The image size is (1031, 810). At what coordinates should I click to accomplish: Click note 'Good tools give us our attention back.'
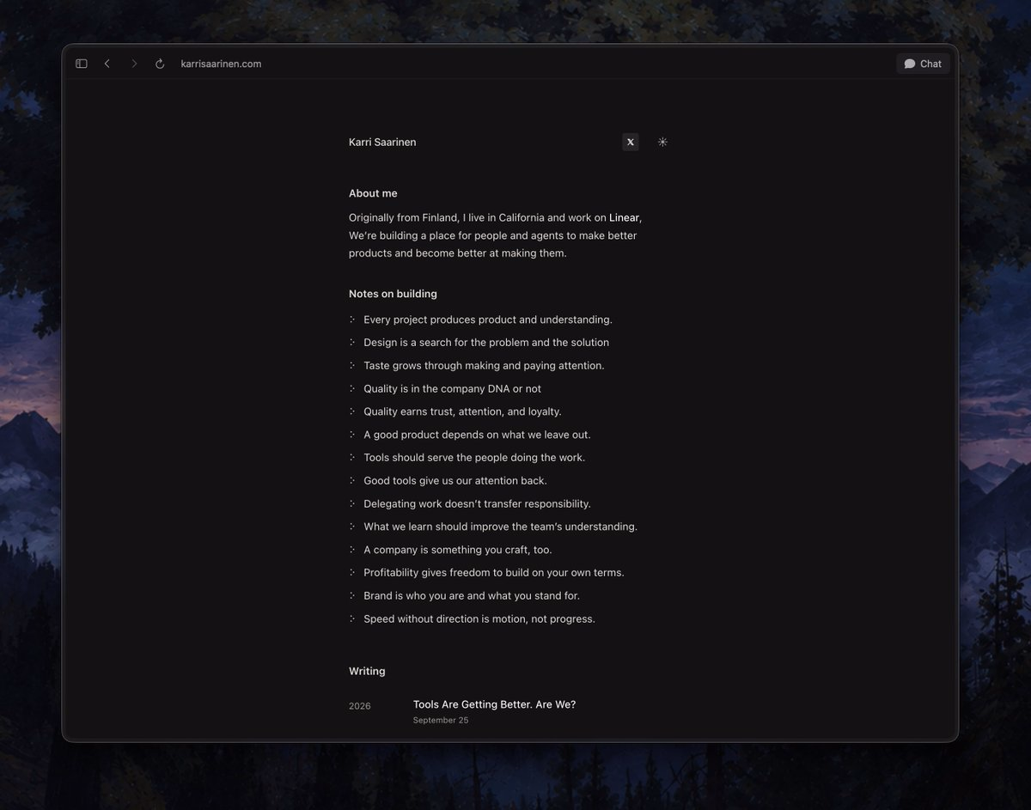[x=455, y=481]
